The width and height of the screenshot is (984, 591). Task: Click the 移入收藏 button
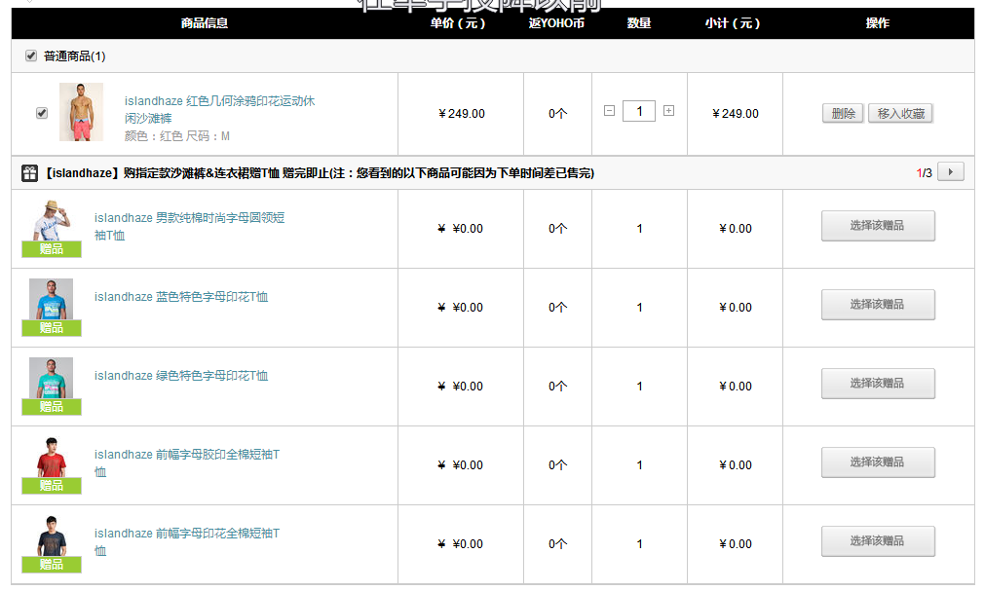(900, 114)
